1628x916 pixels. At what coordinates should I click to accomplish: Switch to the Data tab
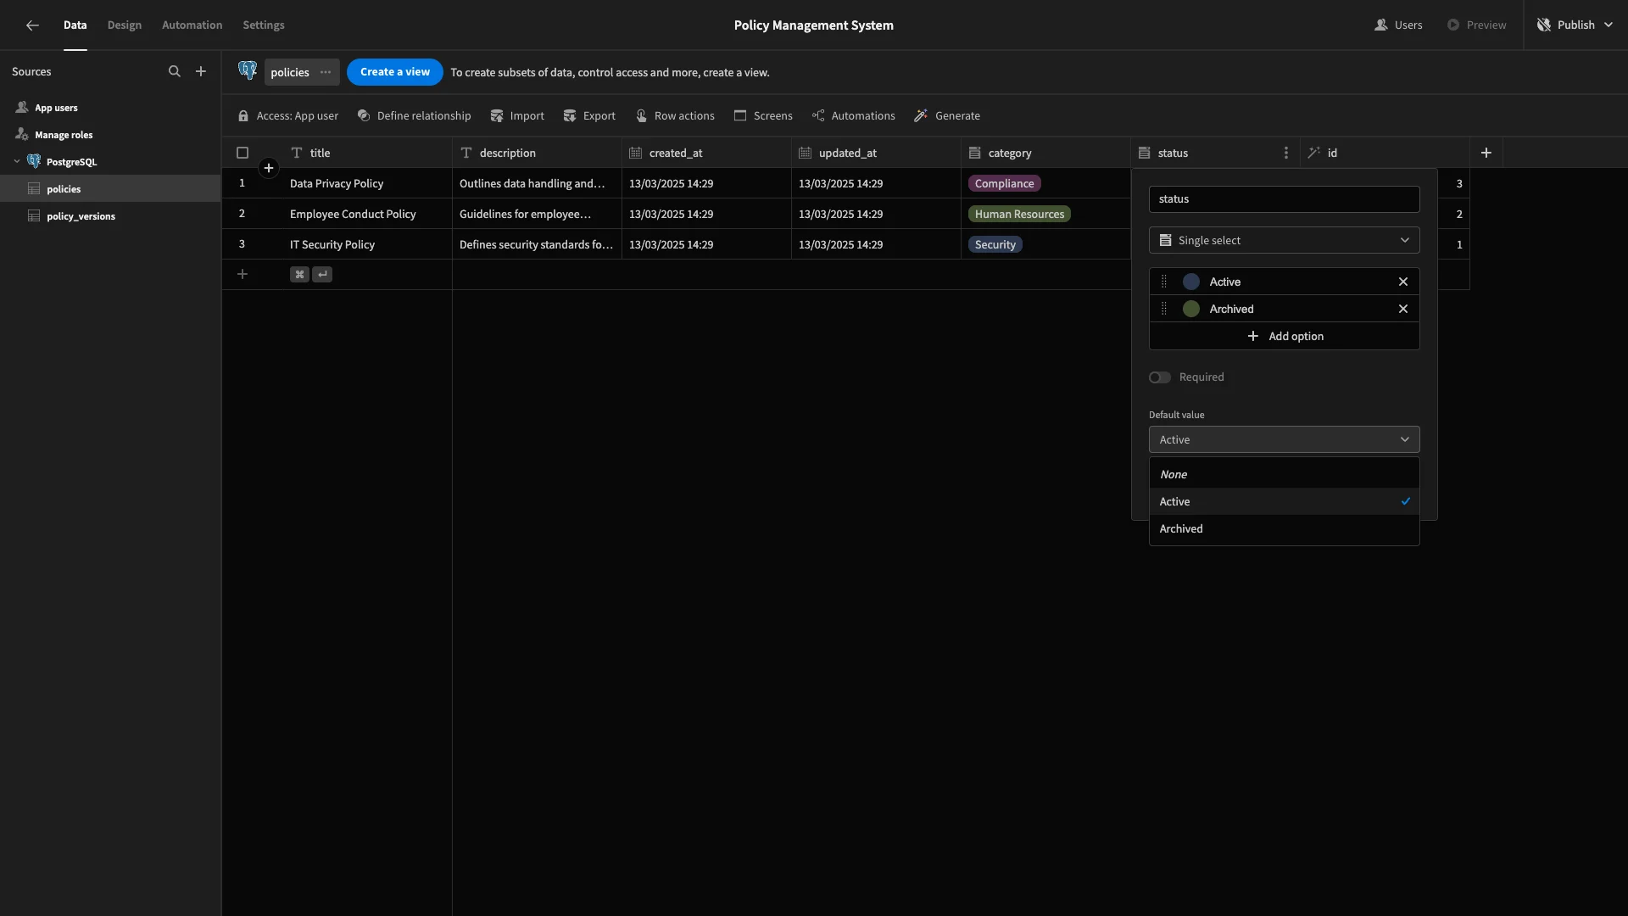tap(75, 25)
